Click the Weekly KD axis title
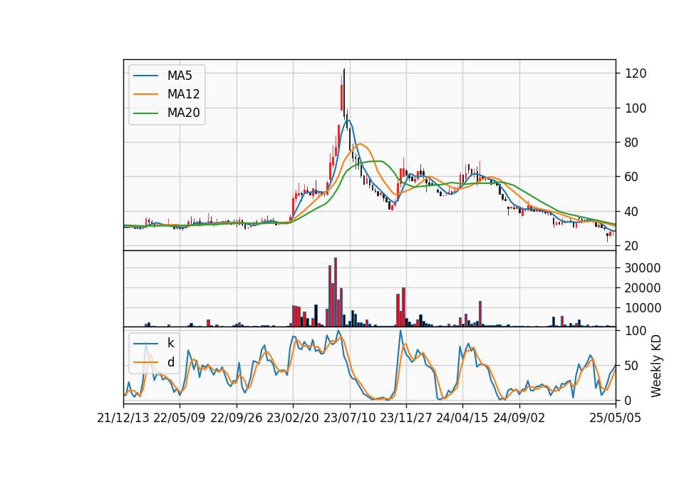 [x=656, y=366]
